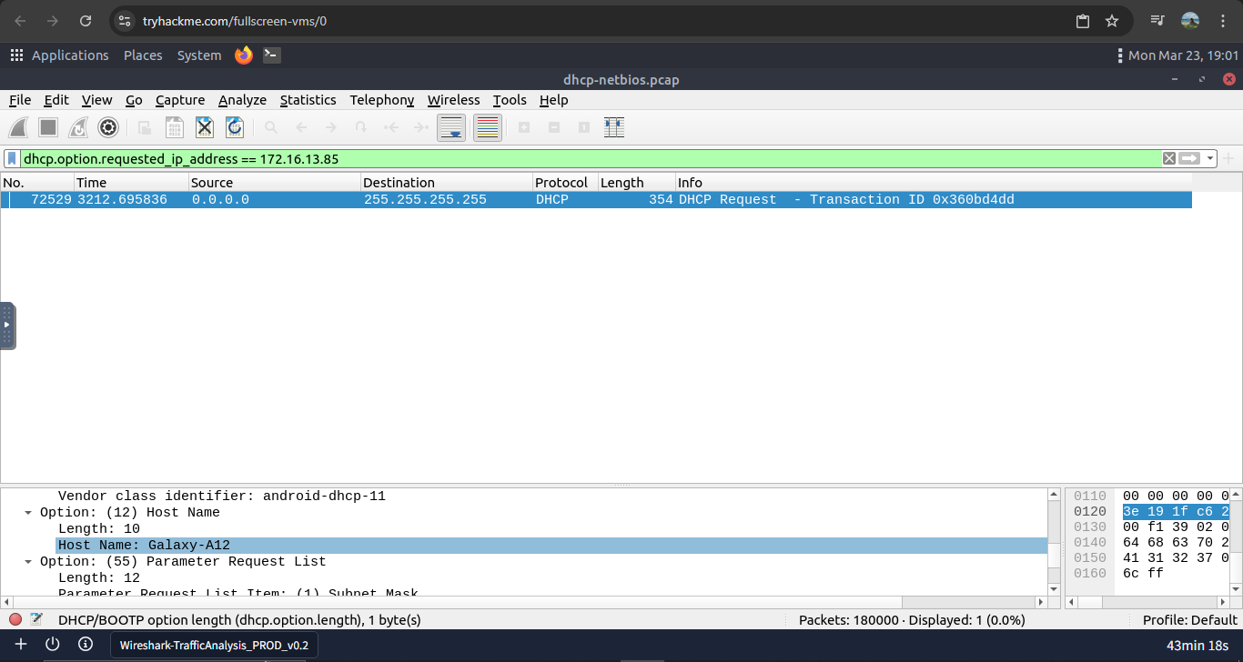This screenshot has width=1243, height=662.
Task: Go back in packet history
Action: [x=301, y=128]
